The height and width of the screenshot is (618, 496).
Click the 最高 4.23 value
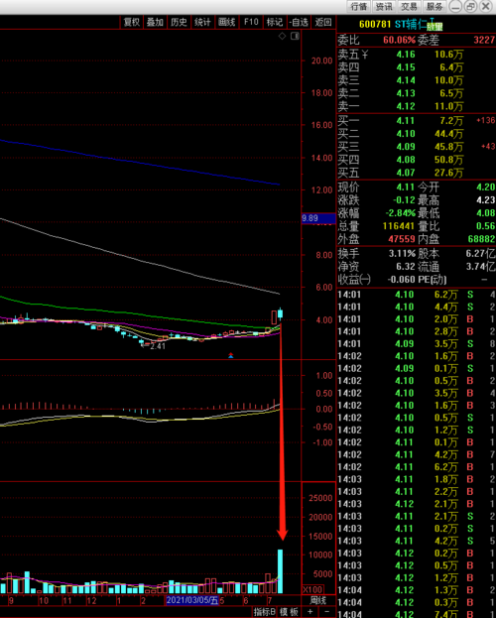486,200
